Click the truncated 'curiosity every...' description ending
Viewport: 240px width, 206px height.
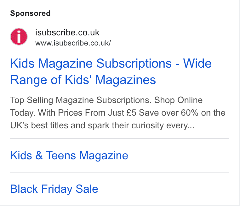[x=163, y=125]
